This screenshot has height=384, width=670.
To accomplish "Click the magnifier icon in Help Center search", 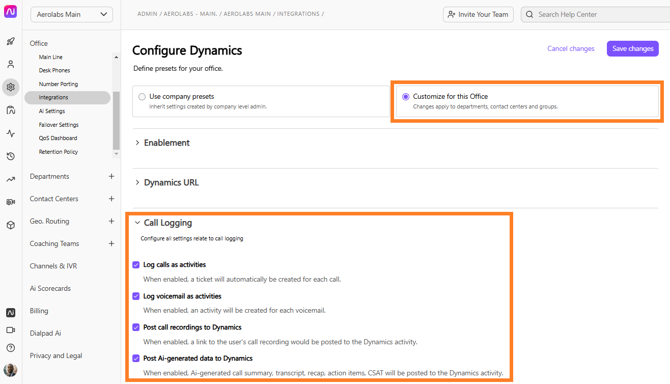I will tap(531, 14).
